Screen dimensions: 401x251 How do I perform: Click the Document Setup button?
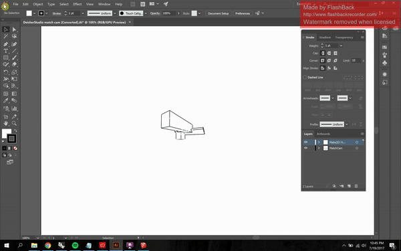(218, 13)
